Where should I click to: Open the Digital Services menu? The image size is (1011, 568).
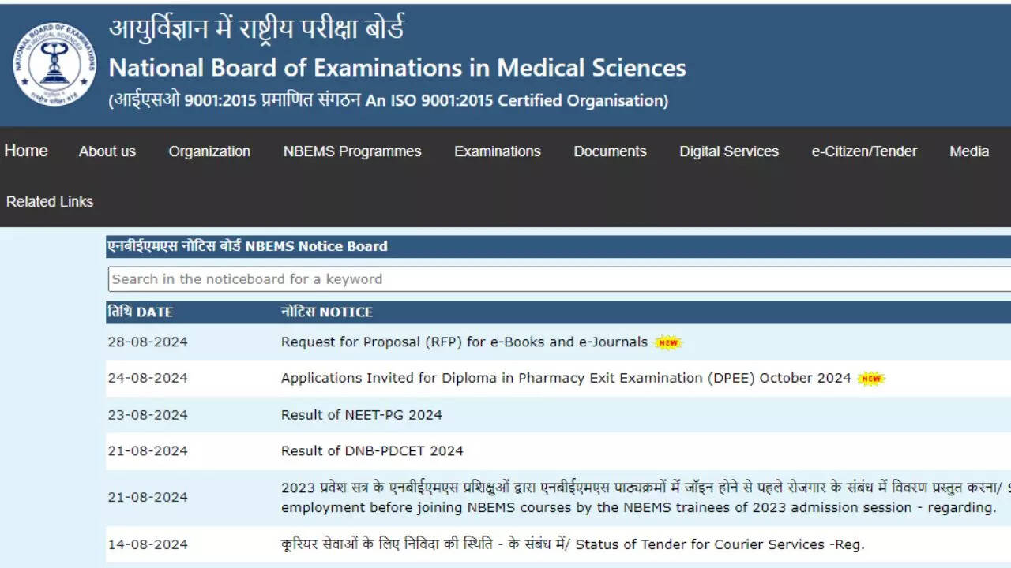point(728,151)
